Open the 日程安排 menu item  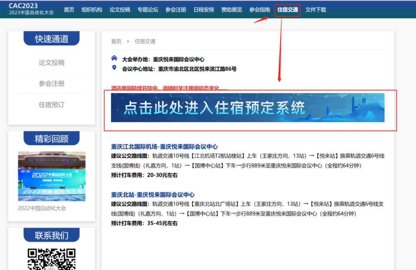204,10
